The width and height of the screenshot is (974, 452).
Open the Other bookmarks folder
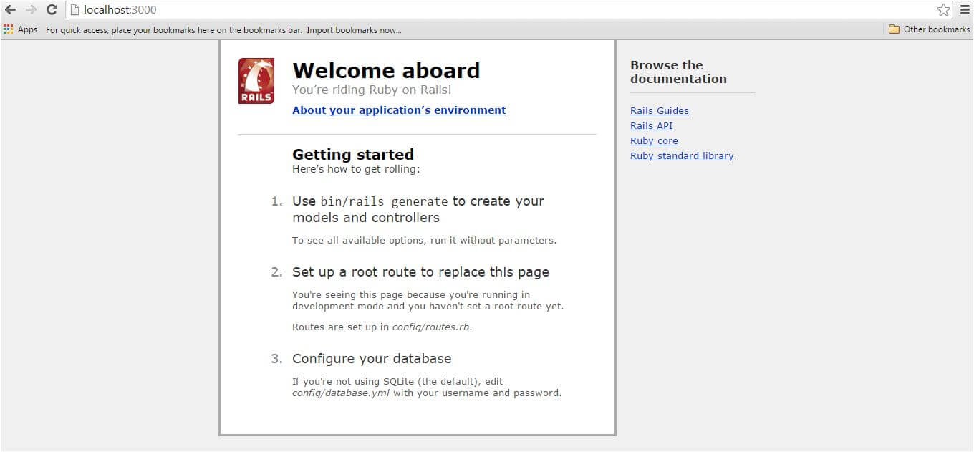click(929, 29)
